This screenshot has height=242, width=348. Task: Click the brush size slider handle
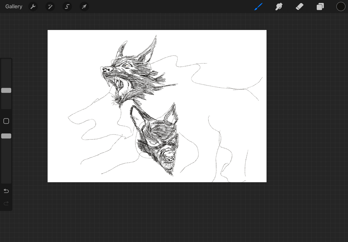[x=6, y=90]
